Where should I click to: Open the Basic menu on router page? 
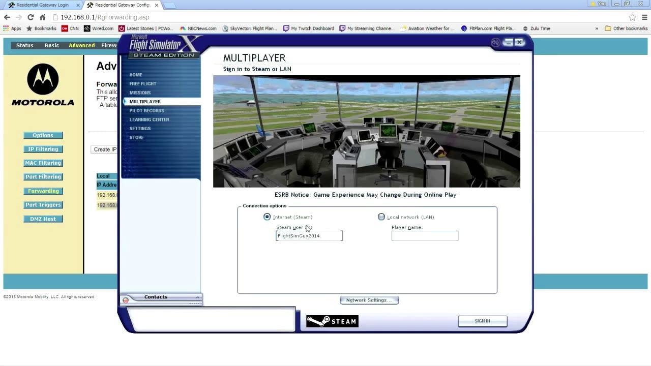point(52,45)
